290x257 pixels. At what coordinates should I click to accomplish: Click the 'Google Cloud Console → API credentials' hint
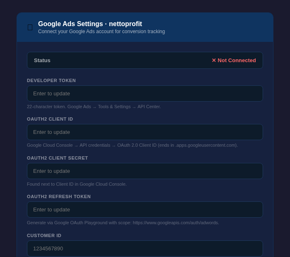[x=133, y=145]
